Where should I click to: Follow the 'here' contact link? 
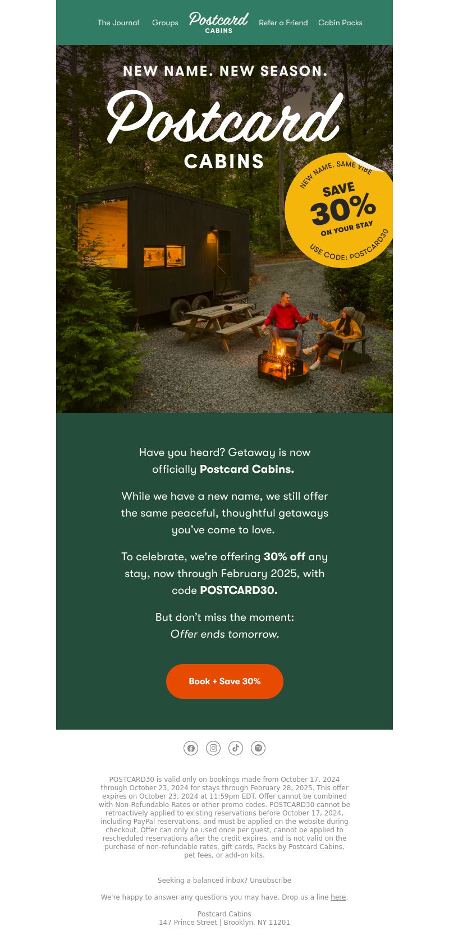[x=338, y=897]
